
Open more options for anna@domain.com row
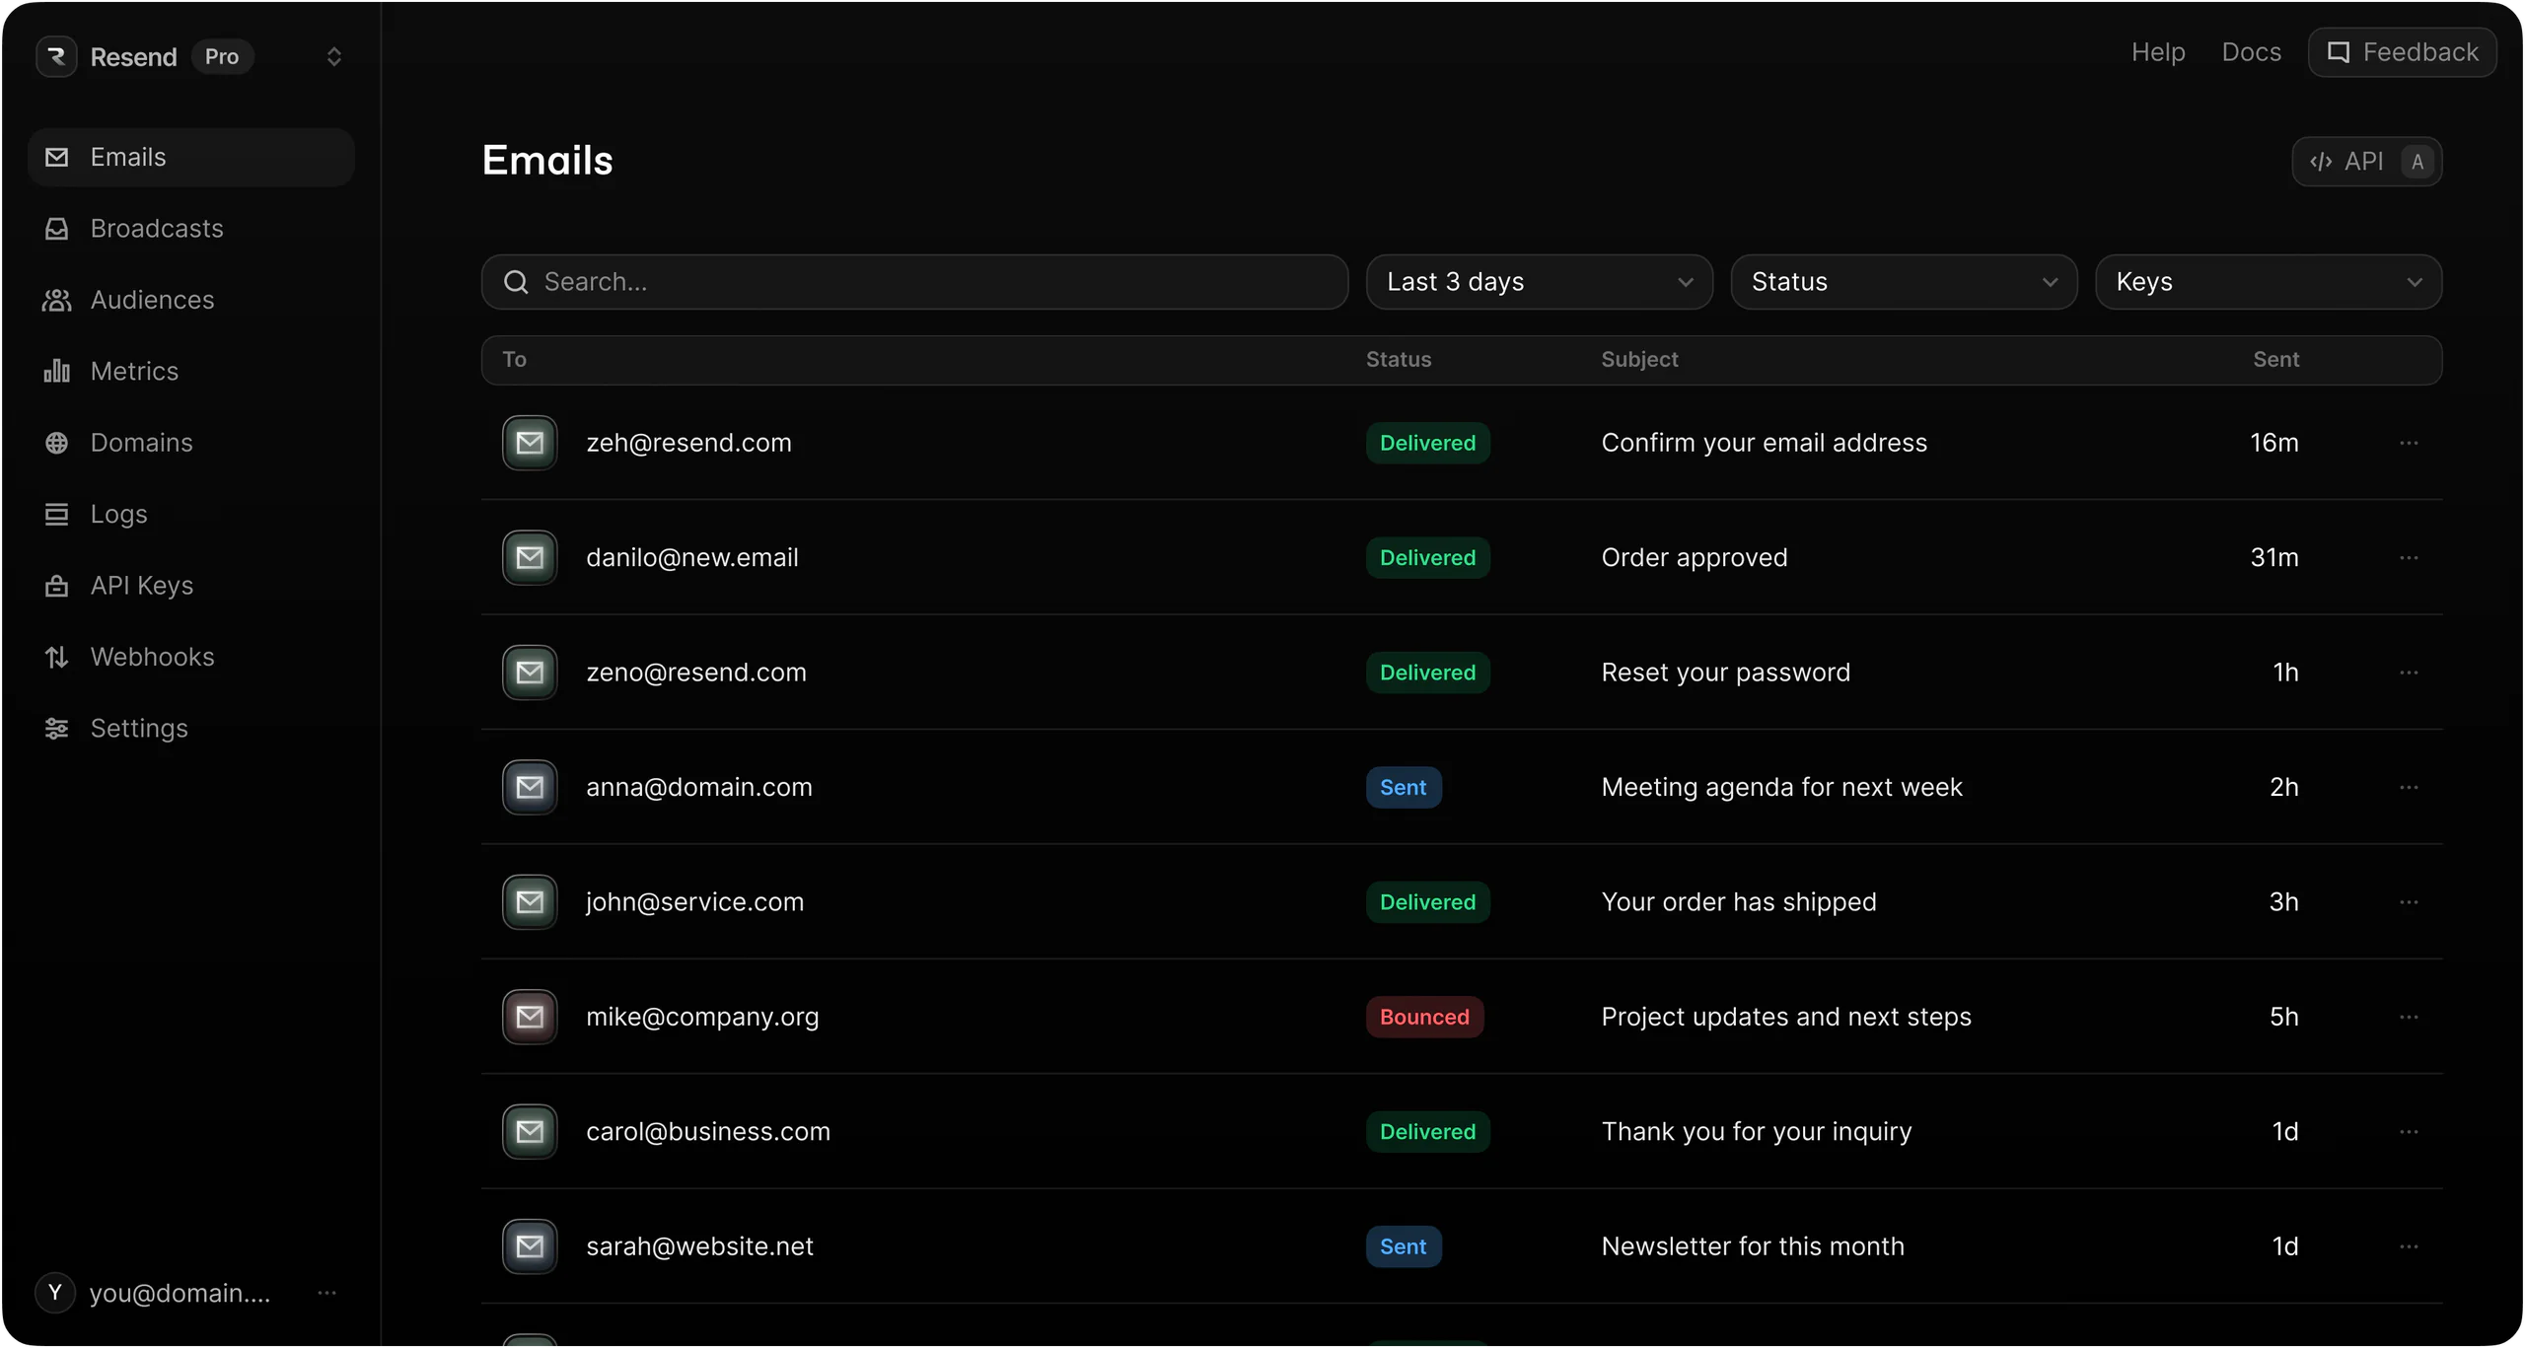(x=2409, y=787)
